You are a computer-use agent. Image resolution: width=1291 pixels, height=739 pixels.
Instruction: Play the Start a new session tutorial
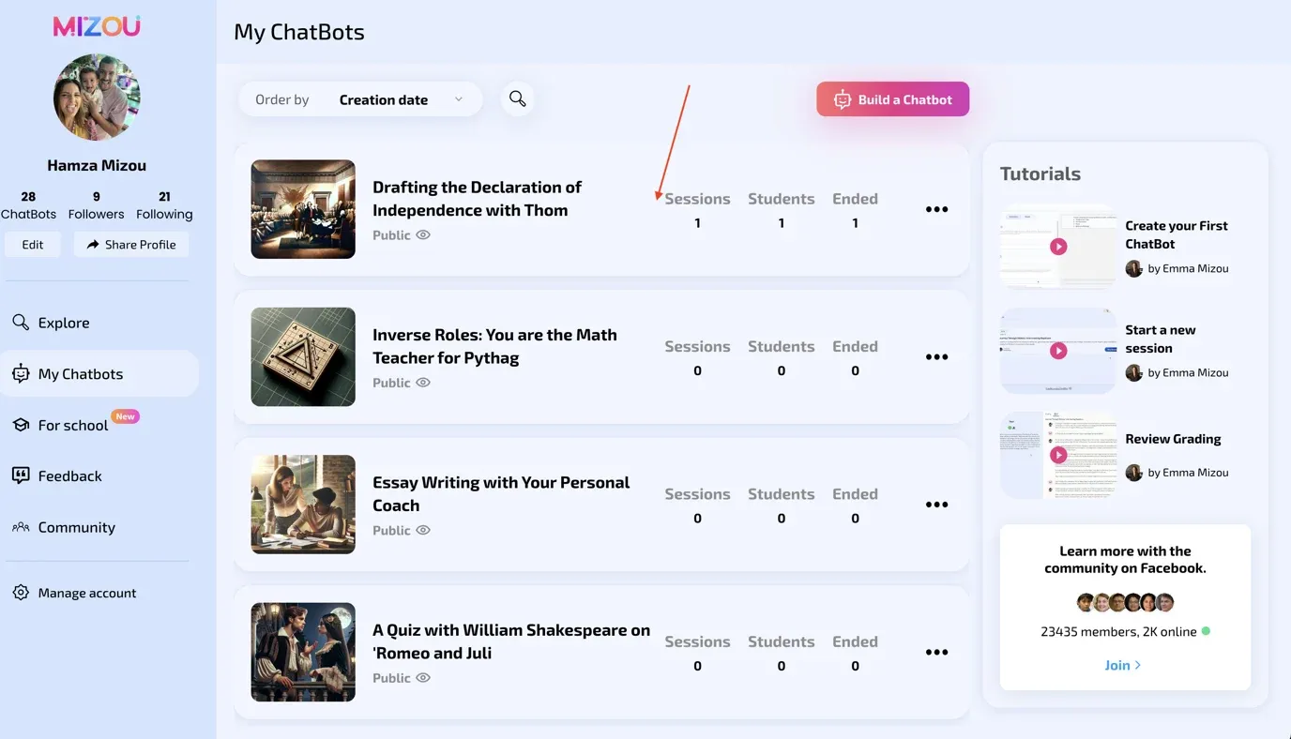click(1058, 351)
